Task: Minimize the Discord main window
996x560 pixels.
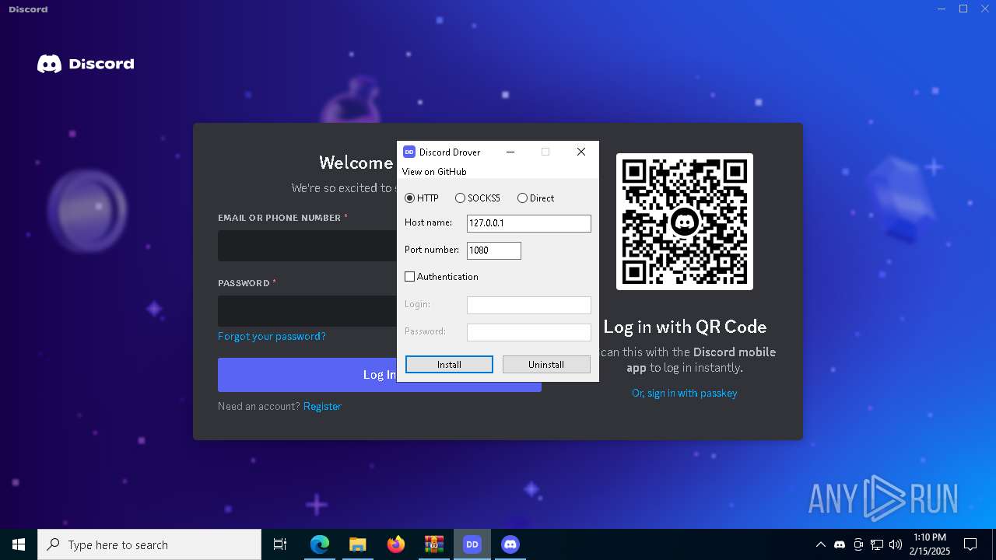Action: 942,9
